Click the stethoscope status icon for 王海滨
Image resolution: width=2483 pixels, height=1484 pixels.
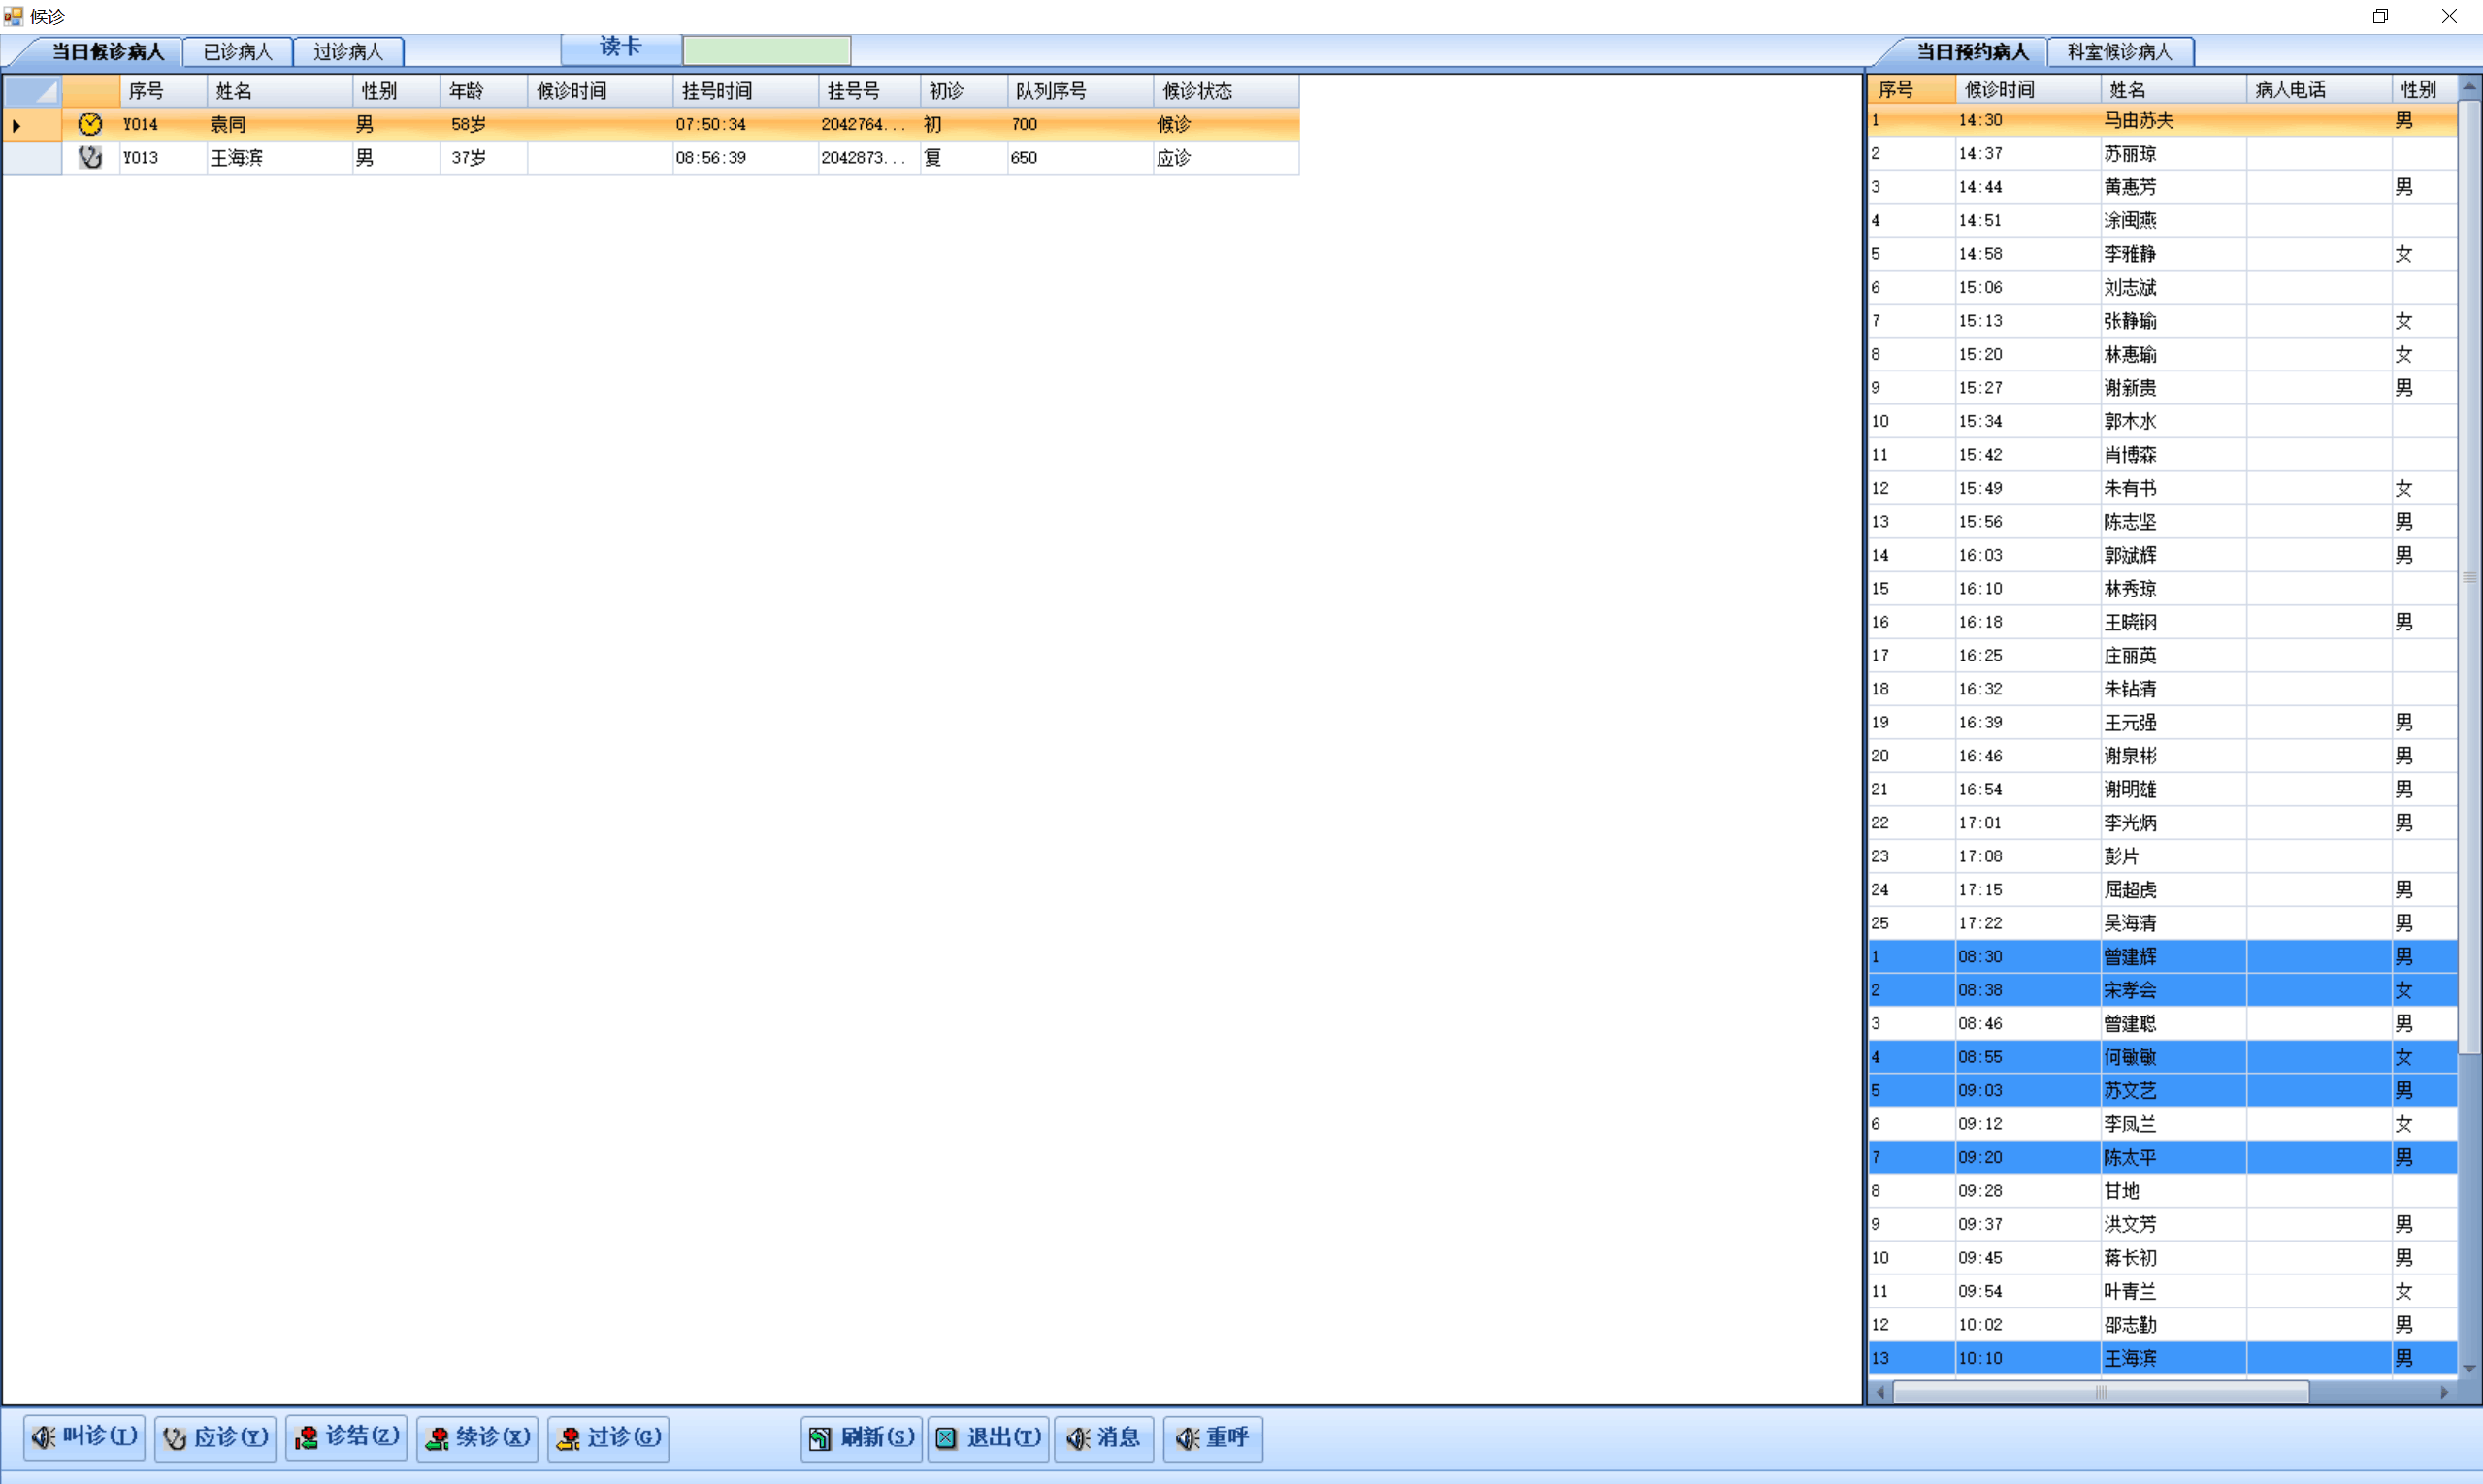[x=90, y=157]
